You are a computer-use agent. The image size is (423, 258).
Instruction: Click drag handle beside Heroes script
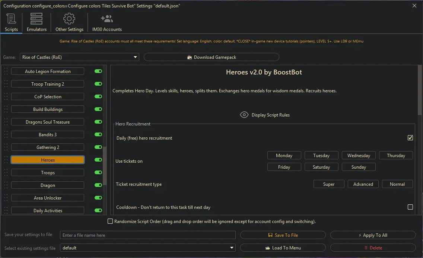6,160
